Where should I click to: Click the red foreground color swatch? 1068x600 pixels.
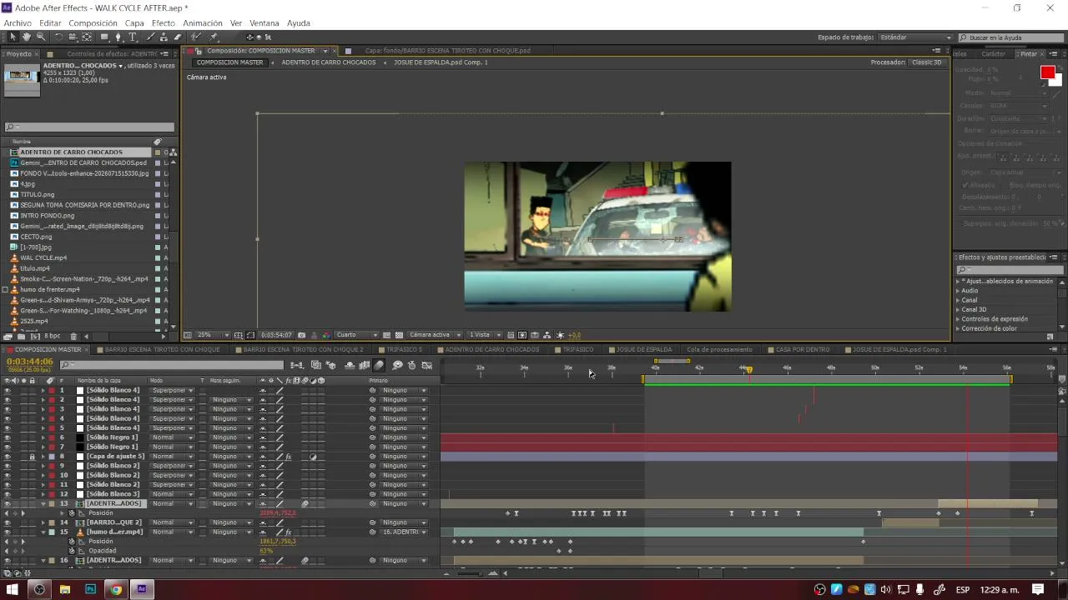tap(1047, 72)
